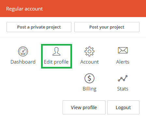Screen dimensions: 146x119
Task: Click the Regular account header title
Action: (x=24, y=9)
